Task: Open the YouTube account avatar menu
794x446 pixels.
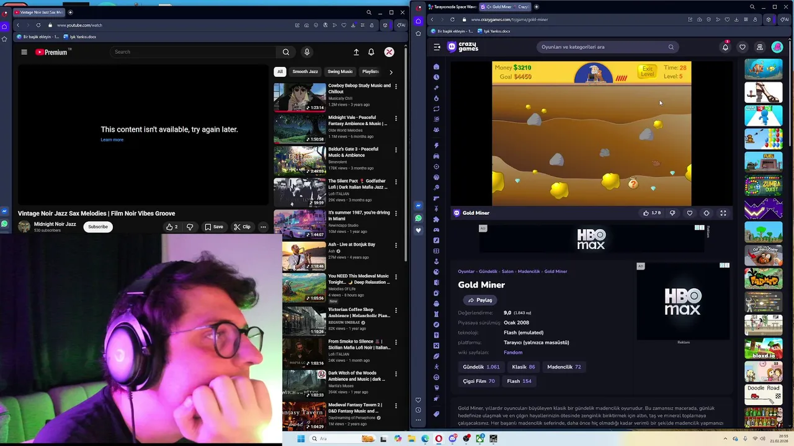Action: tap(389, 52)
